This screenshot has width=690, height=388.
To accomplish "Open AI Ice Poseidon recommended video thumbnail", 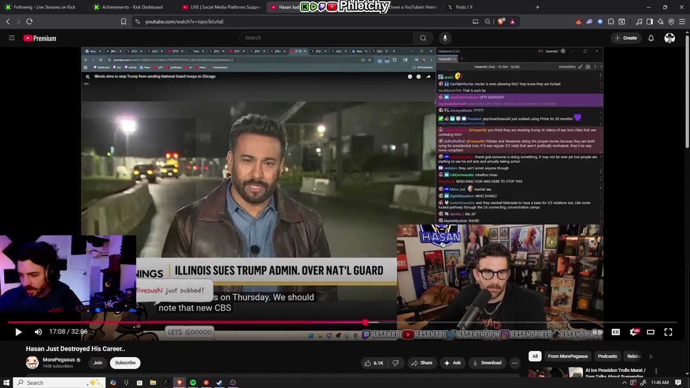I will coord(555,372).
